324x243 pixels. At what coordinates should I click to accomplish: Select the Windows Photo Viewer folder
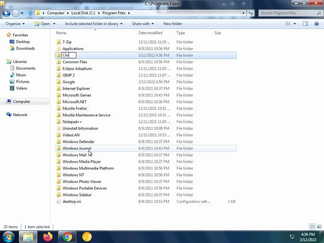tap(146, 182)
